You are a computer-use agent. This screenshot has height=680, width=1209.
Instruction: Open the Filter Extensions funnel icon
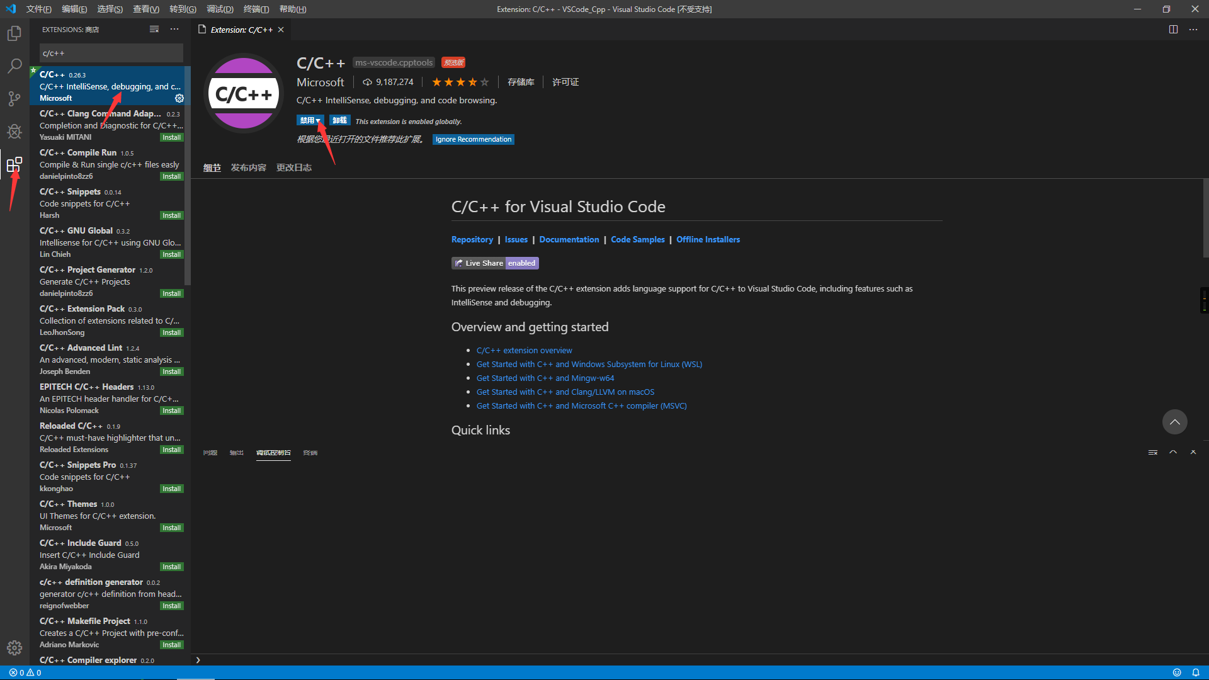(x=154, y=29)
